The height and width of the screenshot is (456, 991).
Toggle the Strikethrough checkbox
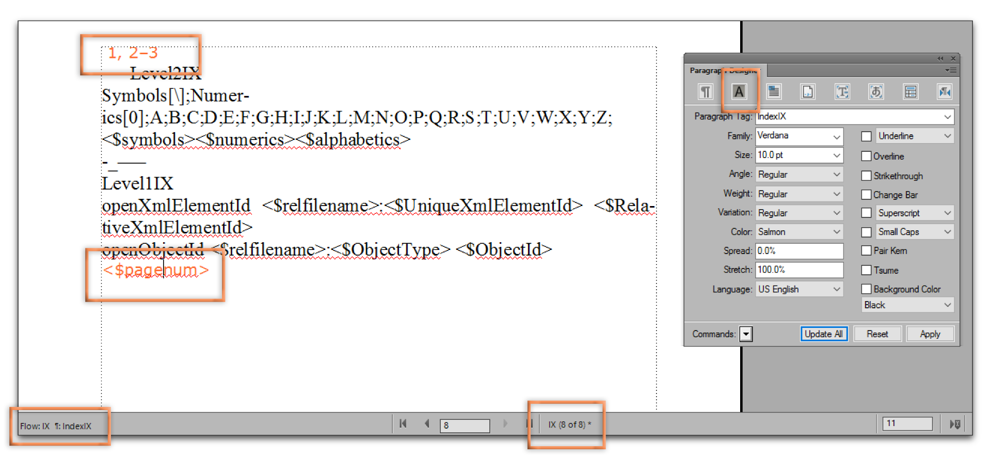click(867, 176)
